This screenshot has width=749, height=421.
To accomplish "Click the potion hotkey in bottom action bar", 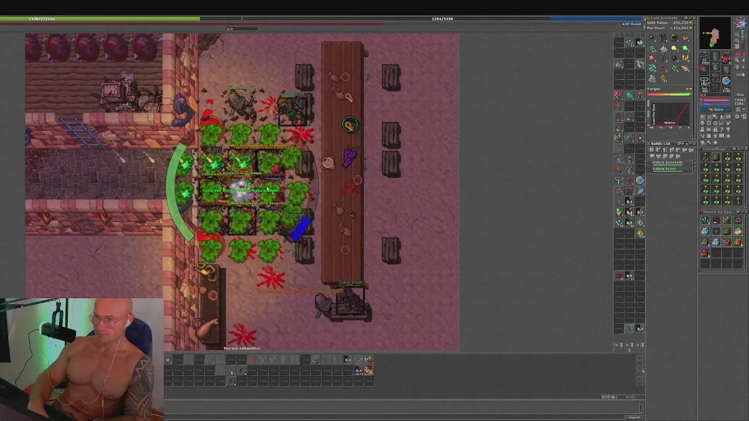I will click(359, 371).
